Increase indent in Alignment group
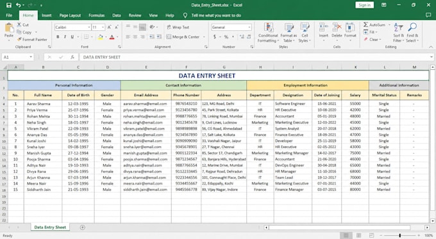Viewport: 436px width, 239px height. pos(159,37)
